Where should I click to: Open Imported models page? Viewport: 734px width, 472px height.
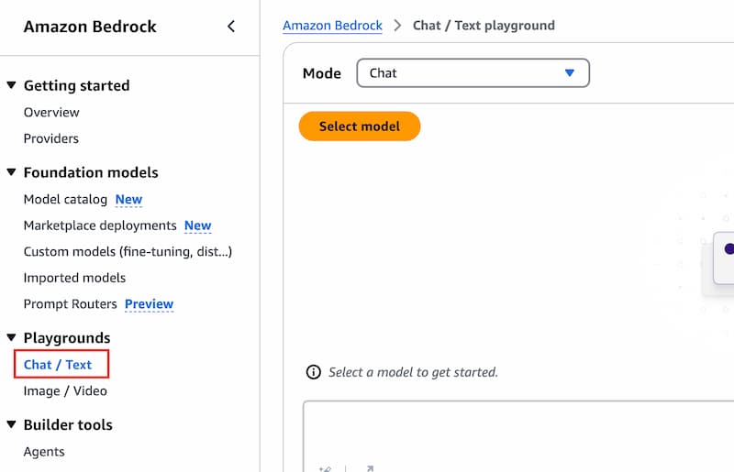(74, 278)
